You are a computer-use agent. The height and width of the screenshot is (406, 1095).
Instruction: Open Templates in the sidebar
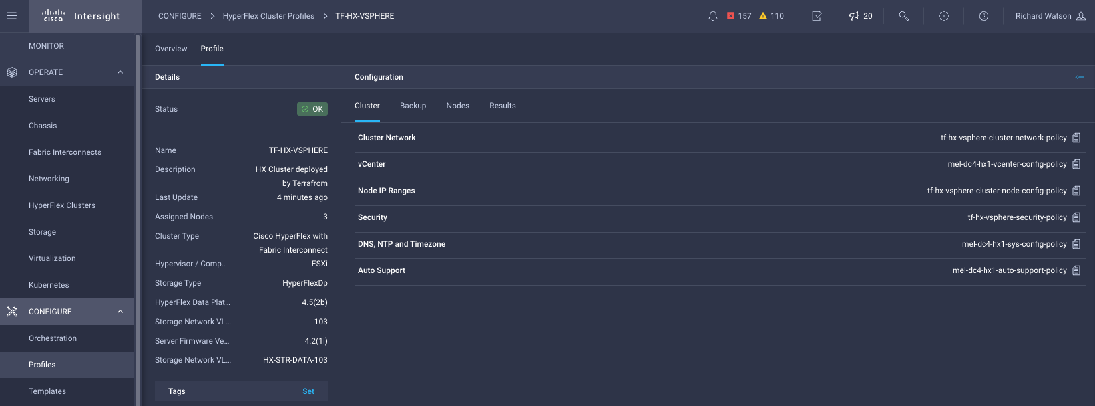coord(67,391)
